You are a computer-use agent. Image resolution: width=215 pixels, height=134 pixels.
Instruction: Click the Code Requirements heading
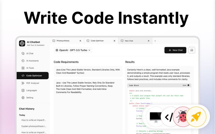[66, 62]
